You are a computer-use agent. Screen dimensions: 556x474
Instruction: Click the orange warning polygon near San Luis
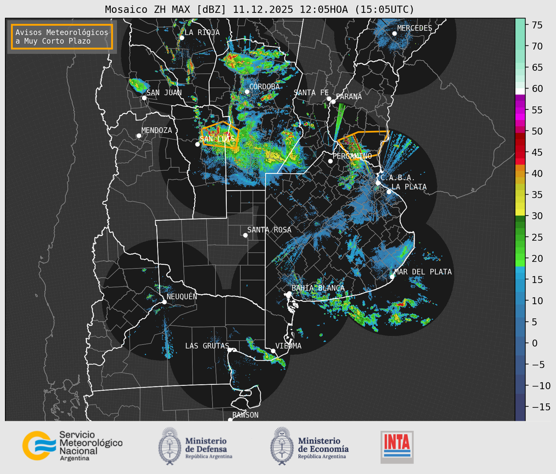[220, 134]
